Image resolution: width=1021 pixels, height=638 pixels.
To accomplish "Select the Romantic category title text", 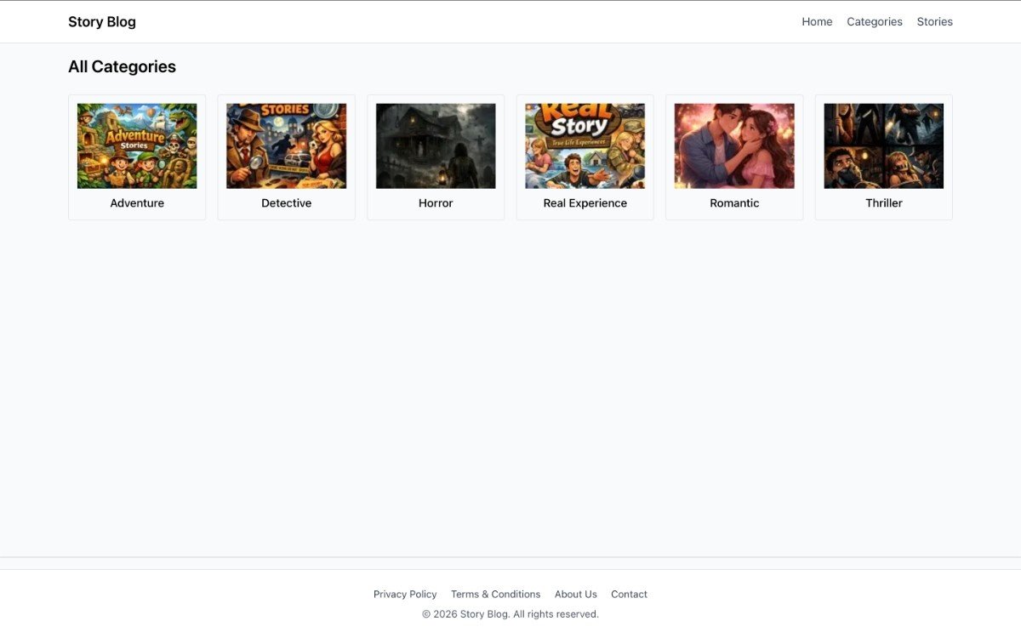I will click(x=734, y=203).
